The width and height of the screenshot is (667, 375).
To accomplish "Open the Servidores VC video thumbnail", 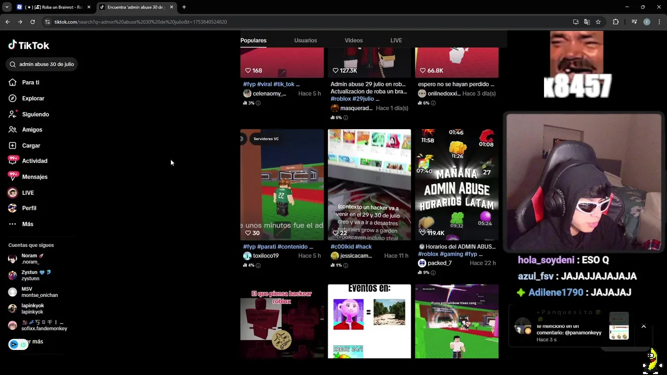I will [x=282, y=185].
